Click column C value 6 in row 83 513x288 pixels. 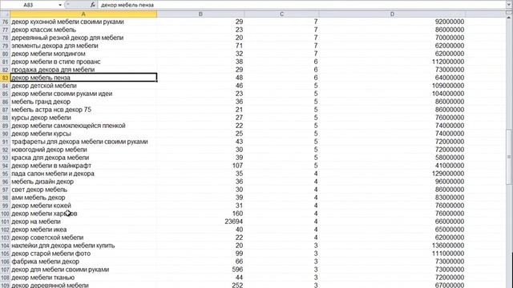(316, 78)
